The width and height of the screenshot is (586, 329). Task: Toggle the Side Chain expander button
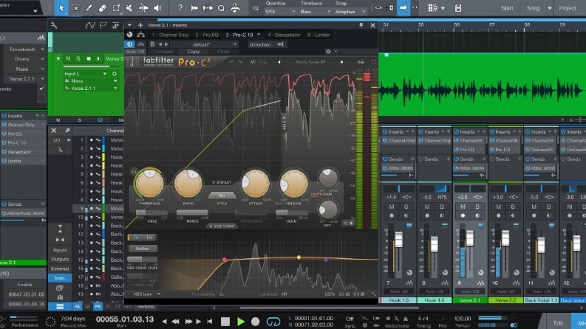[222, 226]
